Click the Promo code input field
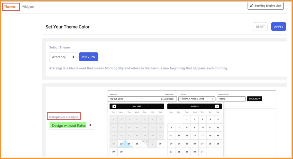This screenshot has height=159, width=293. click(231, 99)
